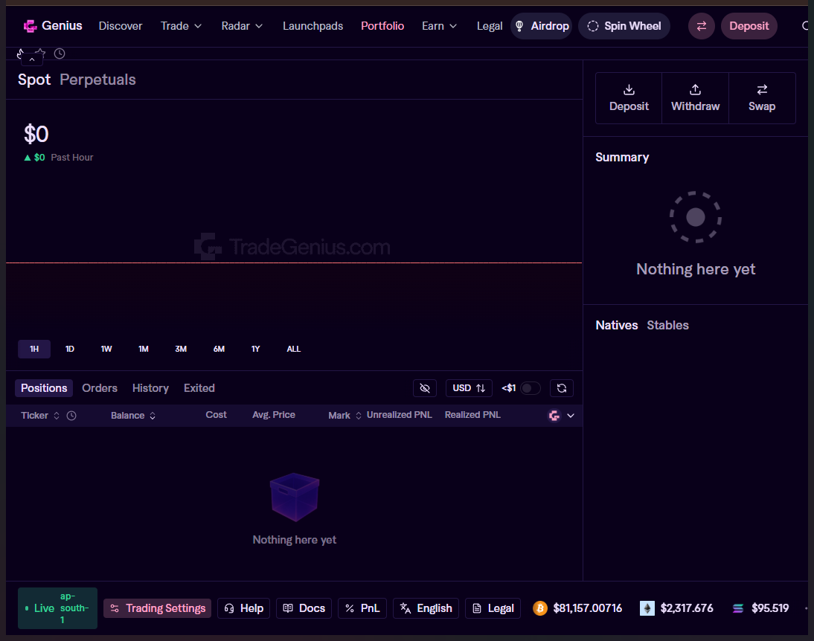The height and width of the screenshot is (641, 814).
Task: Sort by Ticker column arrows
Action: (57, 416)
